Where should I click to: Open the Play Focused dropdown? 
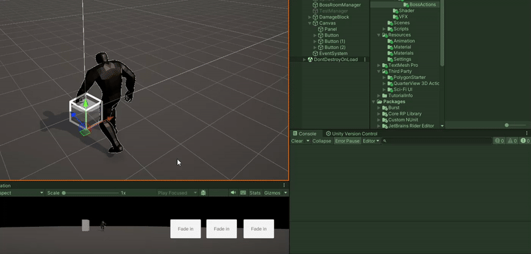pos(177,193)
